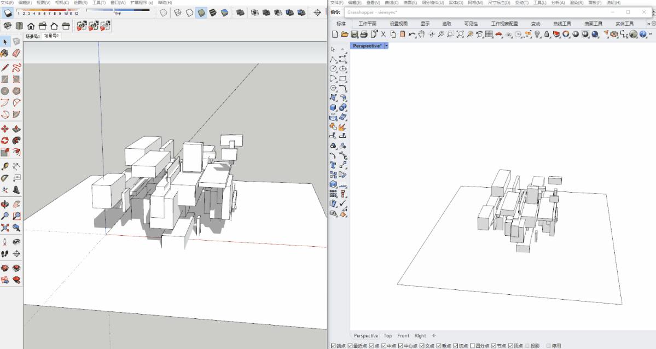The width and height of the screenshot is (656, 349).
Task: Select the SketchUp arrow Select tool
Action: click(5, 42)
